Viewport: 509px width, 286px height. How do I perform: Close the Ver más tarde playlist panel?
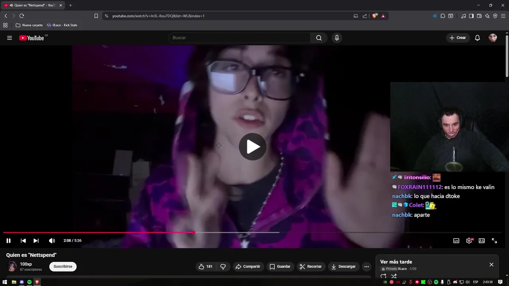pyautogui.click(x=492, y=265)
